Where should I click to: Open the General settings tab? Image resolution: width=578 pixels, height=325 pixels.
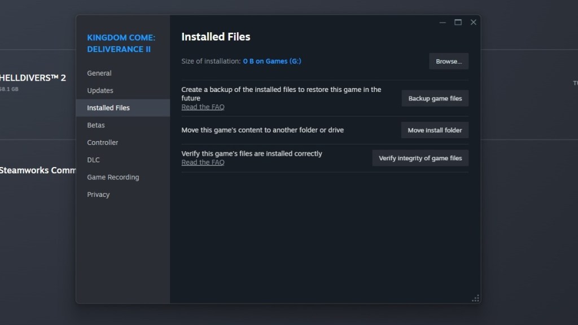tap(99, 73)
